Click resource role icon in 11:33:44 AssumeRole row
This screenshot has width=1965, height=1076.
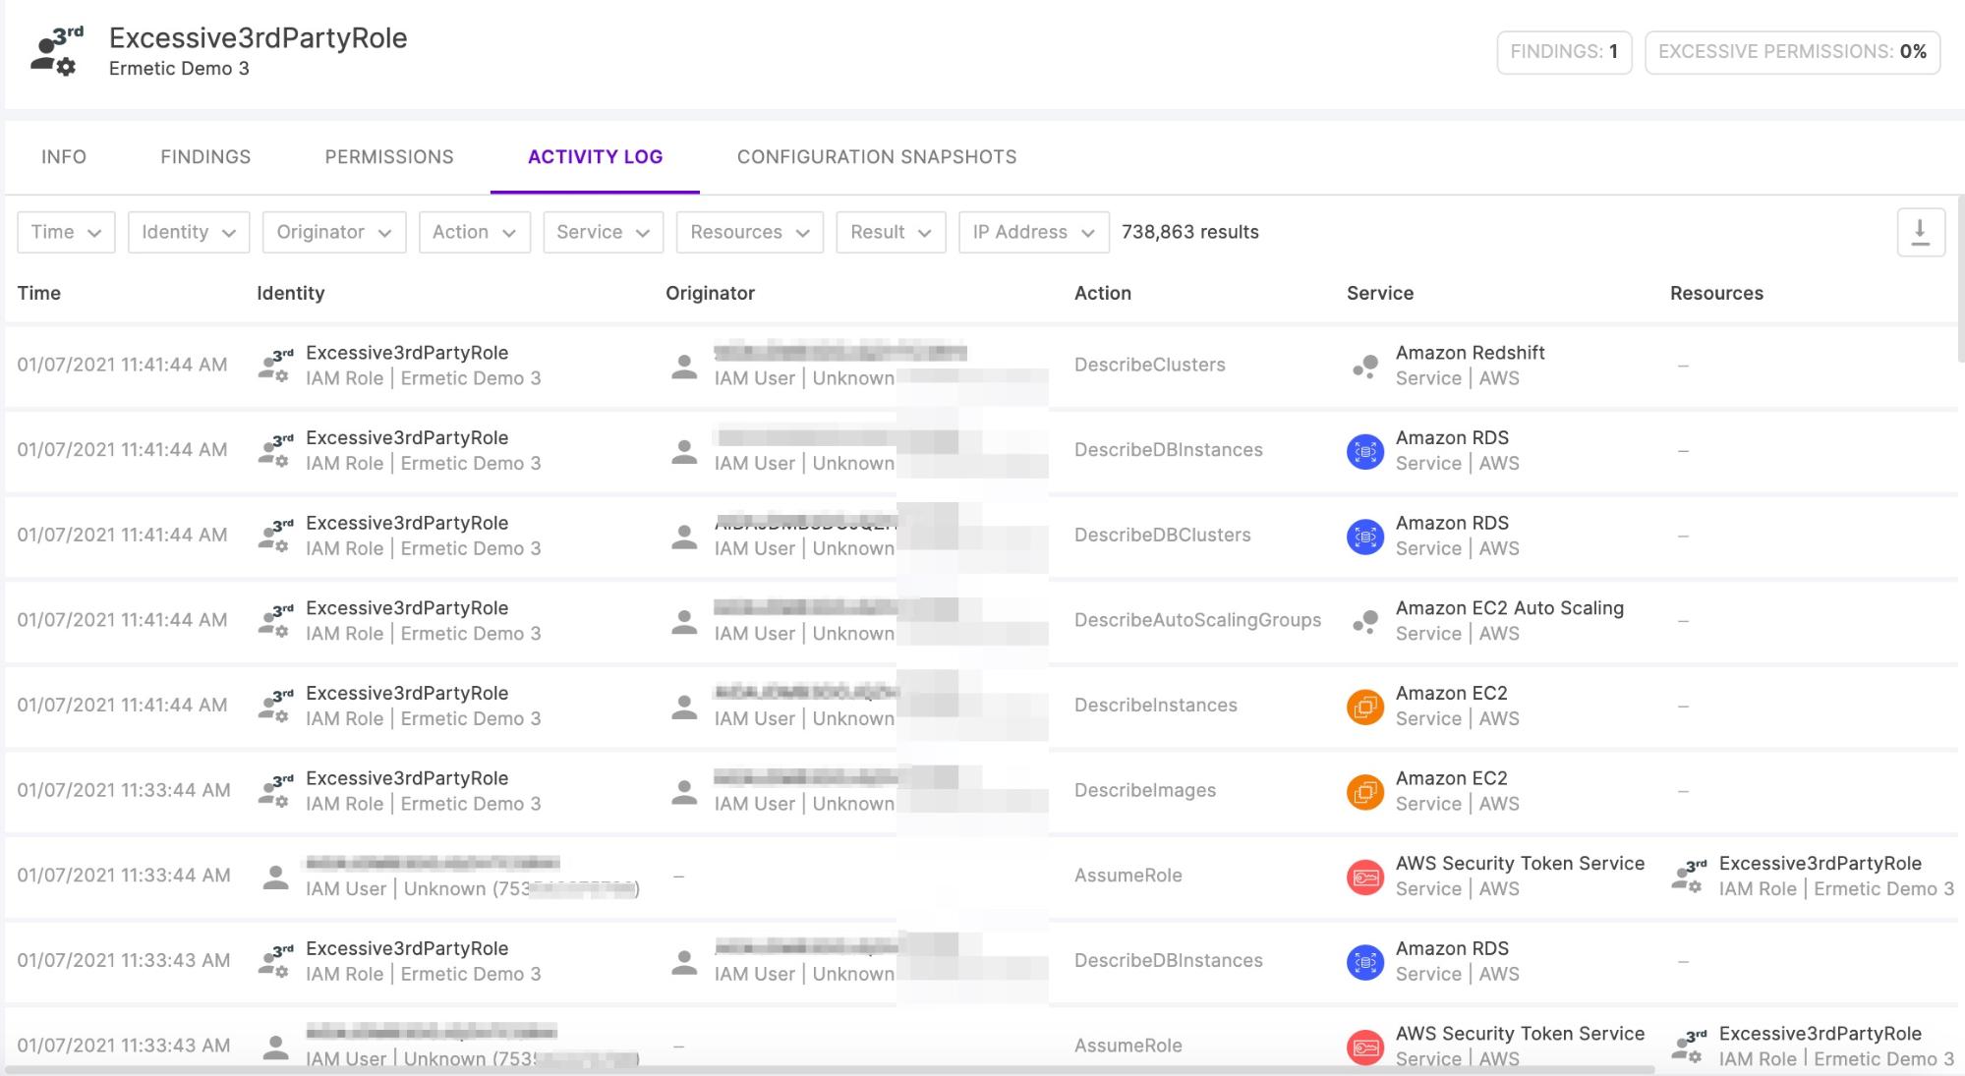(1688, 877)
